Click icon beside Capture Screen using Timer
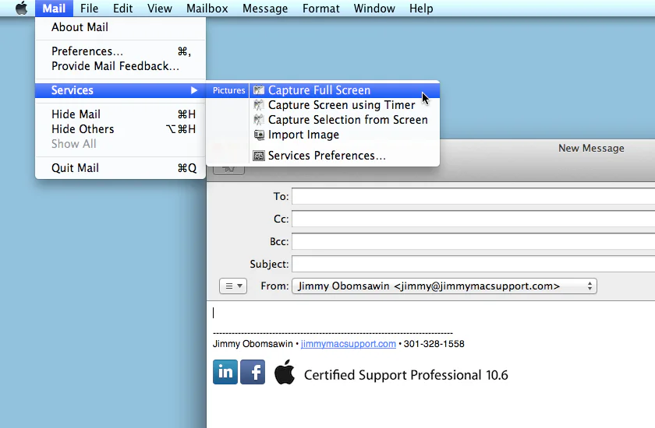The width and height of the screenshot is (655, 428). tap(259, 105)
